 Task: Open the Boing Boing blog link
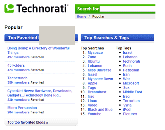coord(39,50)
